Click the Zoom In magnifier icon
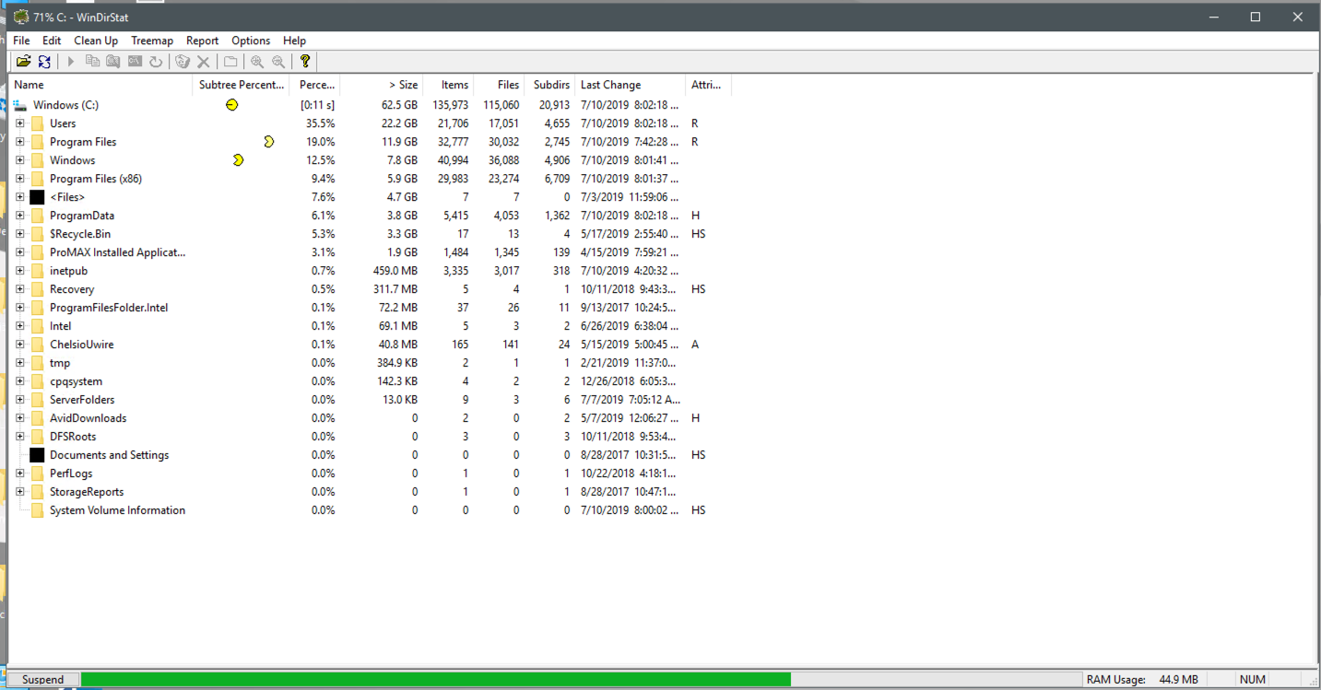Image resolution: width=1321 pixels, height=690 pixels. (257, 62)
